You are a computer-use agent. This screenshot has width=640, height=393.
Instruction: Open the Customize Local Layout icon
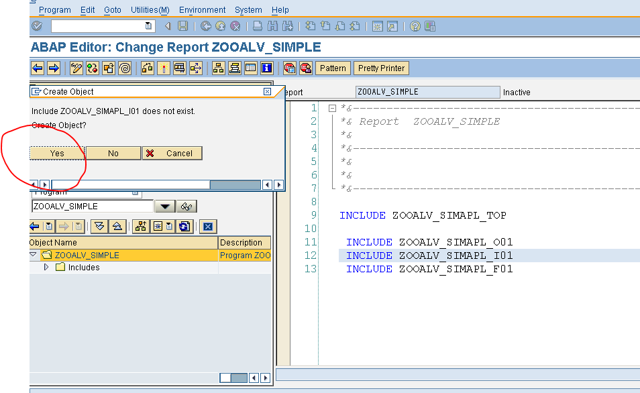430,27
